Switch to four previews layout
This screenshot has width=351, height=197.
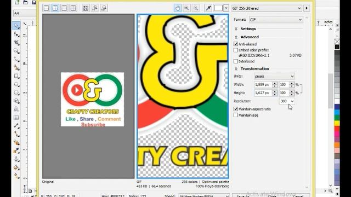coord(73,8)
